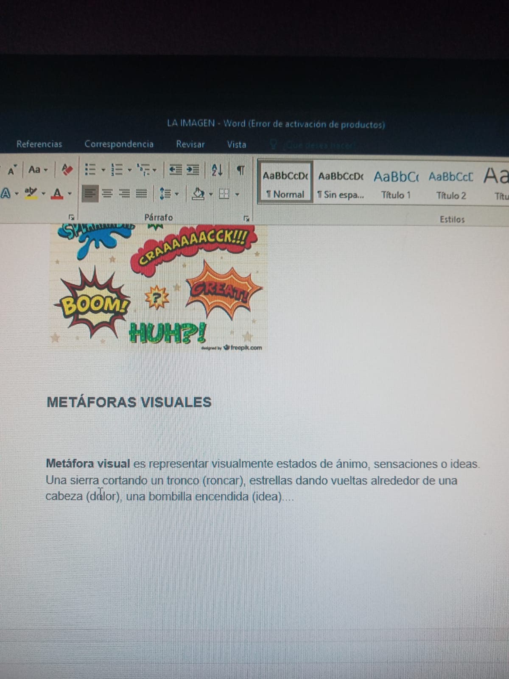The width and height of the screenshot is (509, 679).
Task: Toggle align text left
Action: 90,194
